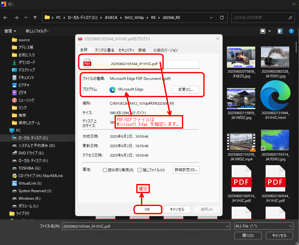299x245 pixels.
Task: Expand address bar history dropdown
Action: click(211, 18)
